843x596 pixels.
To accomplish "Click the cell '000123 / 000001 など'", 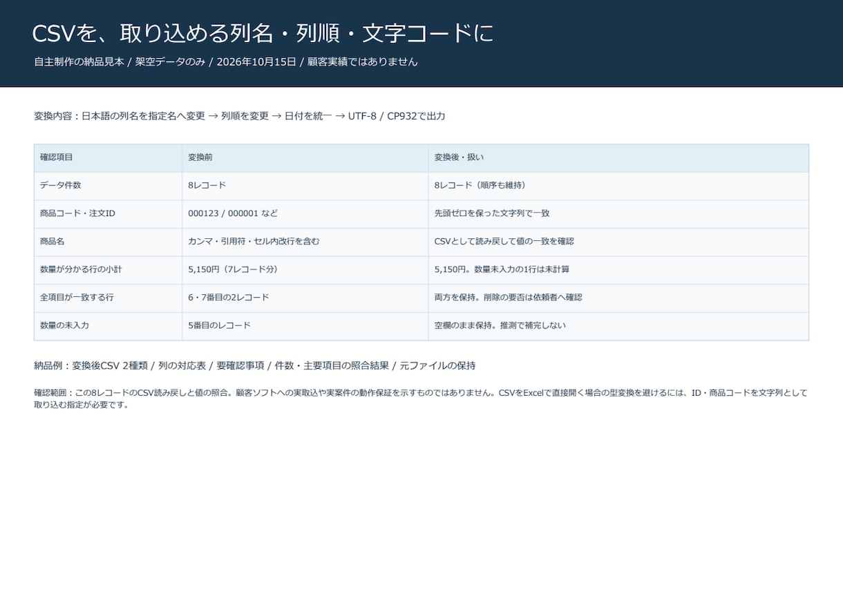I will [x=305, y=214].
